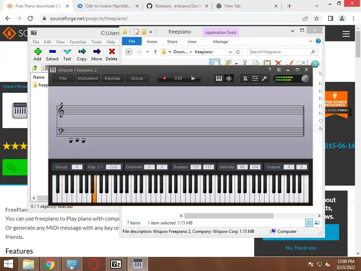Play the recording in Freepiano

point(194,78)
